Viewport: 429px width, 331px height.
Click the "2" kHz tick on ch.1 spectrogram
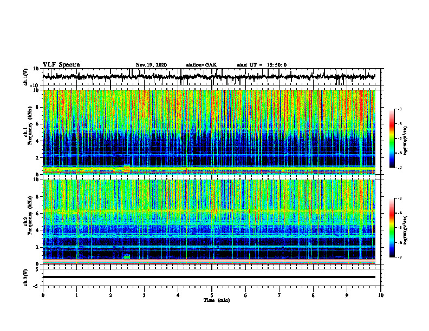tap(37, 157)
